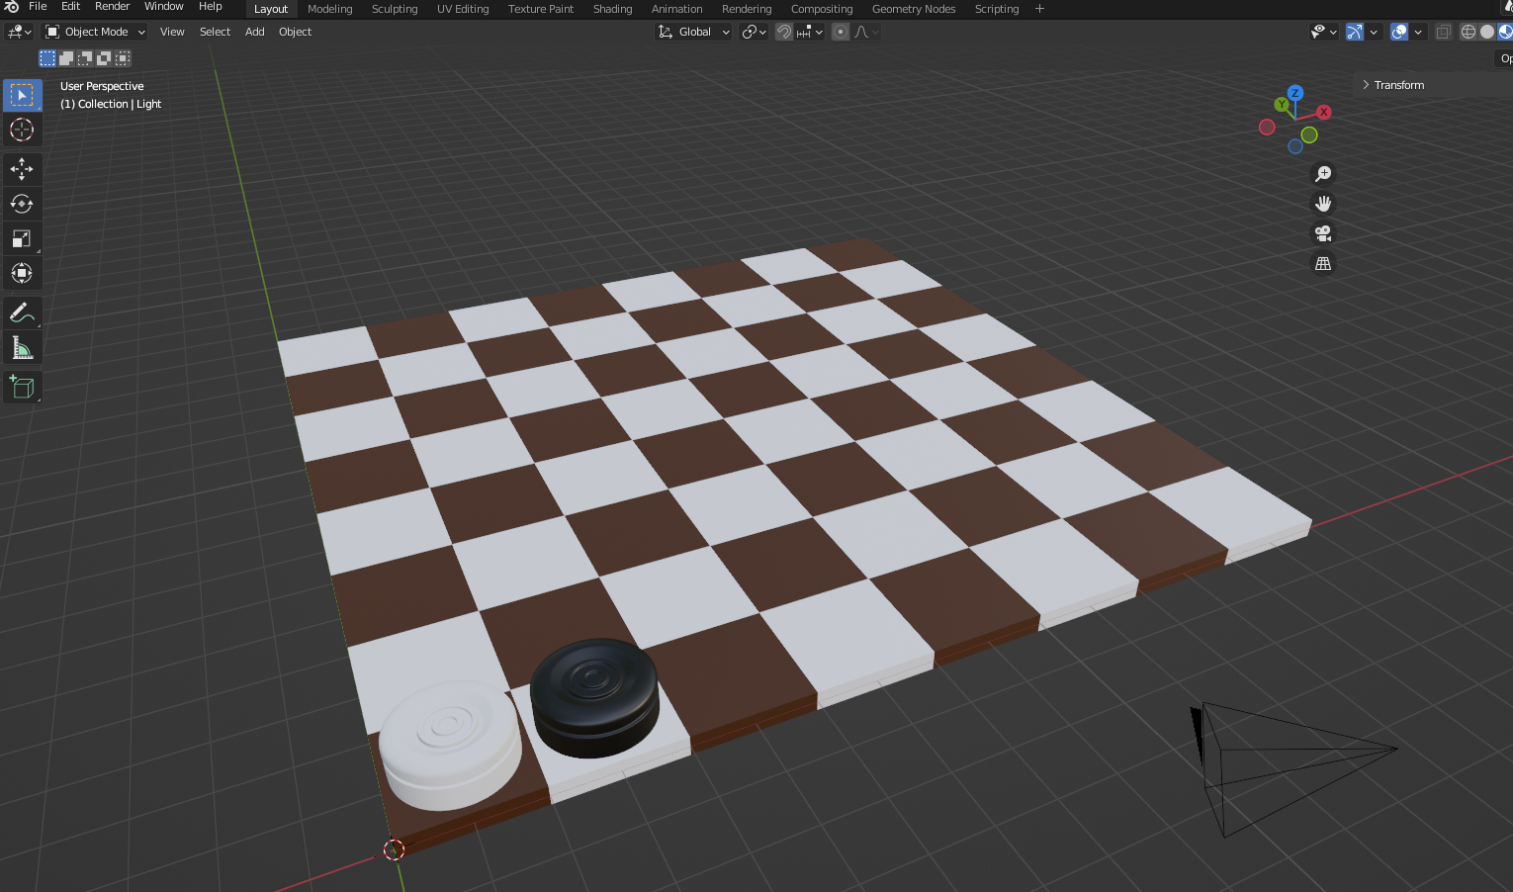Toggle the camera view button
Screen dimensions: 1513x892
(x=1323, y=233)
